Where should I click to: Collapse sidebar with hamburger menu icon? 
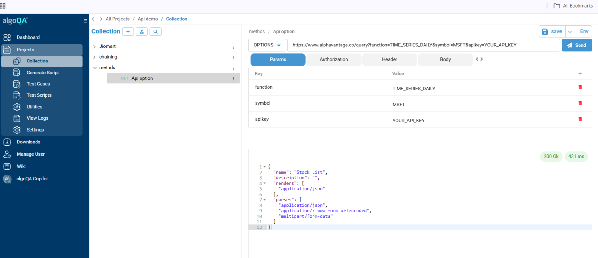tap(86, 21)
